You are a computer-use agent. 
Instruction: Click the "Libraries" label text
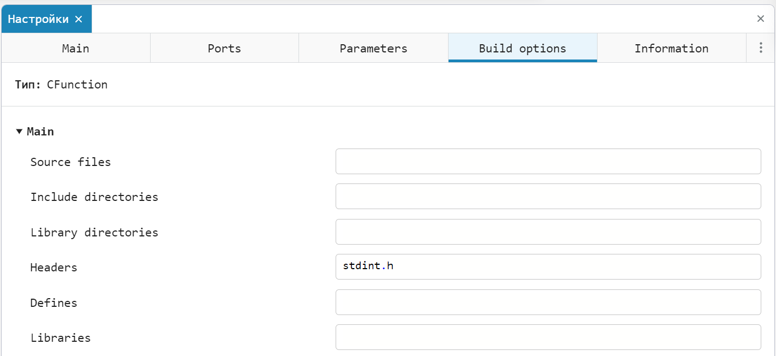[x=60, y=338]
